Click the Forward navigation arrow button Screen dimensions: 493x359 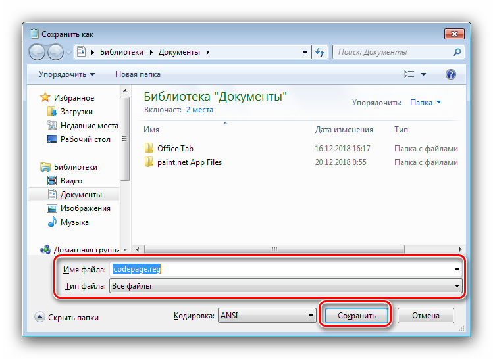(x=55, y=52)
